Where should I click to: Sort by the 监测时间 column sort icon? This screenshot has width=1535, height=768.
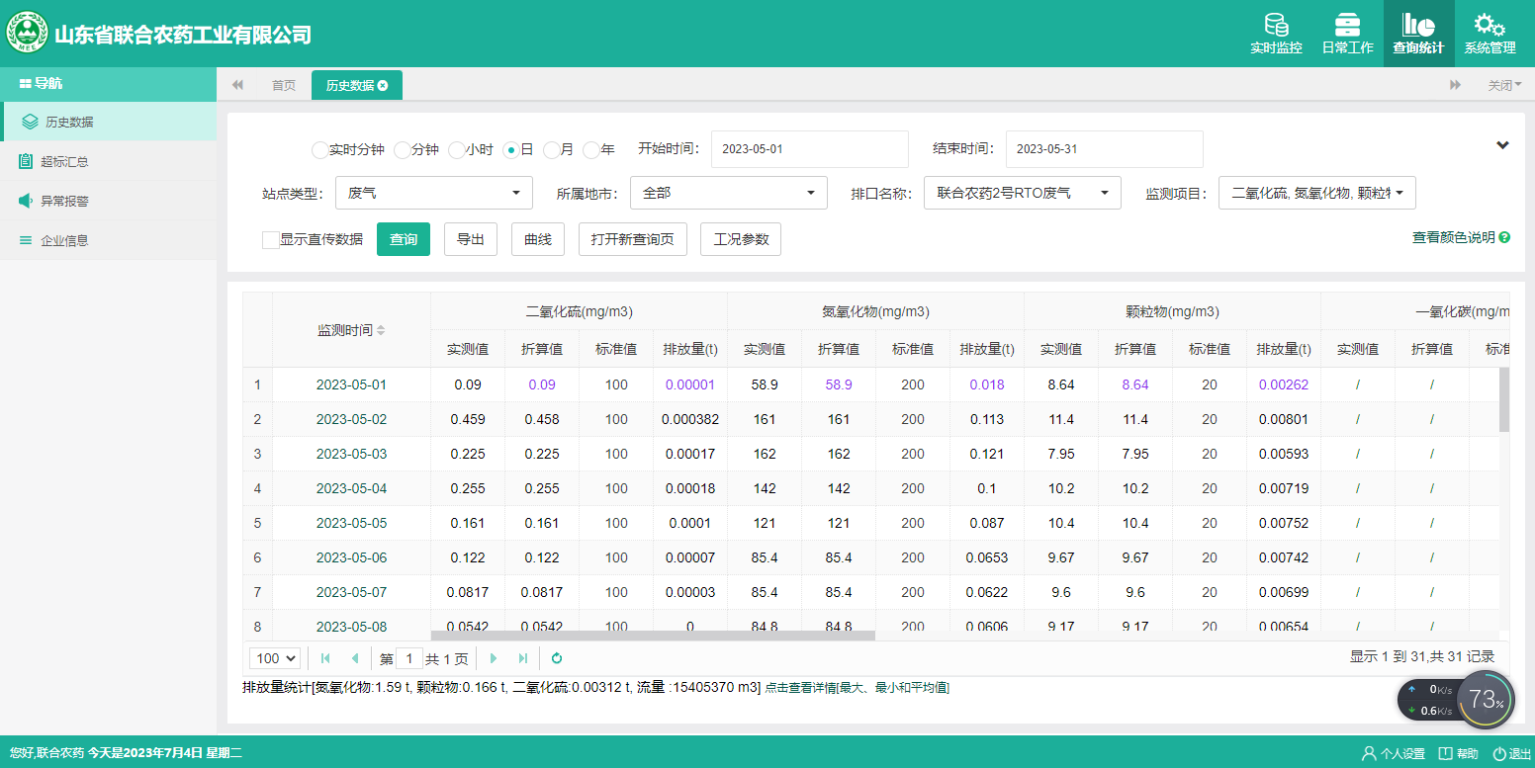381,330
